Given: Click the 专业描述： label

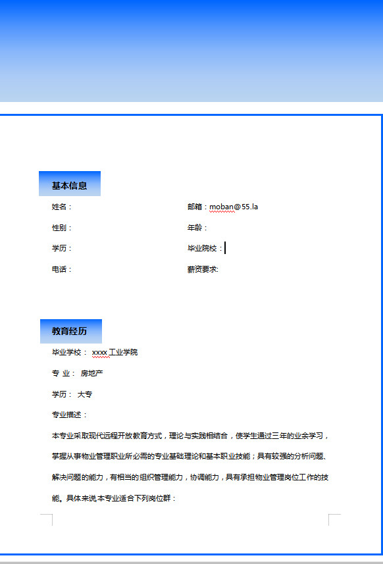Looking at the screenshot, I should tap(70, 415).
